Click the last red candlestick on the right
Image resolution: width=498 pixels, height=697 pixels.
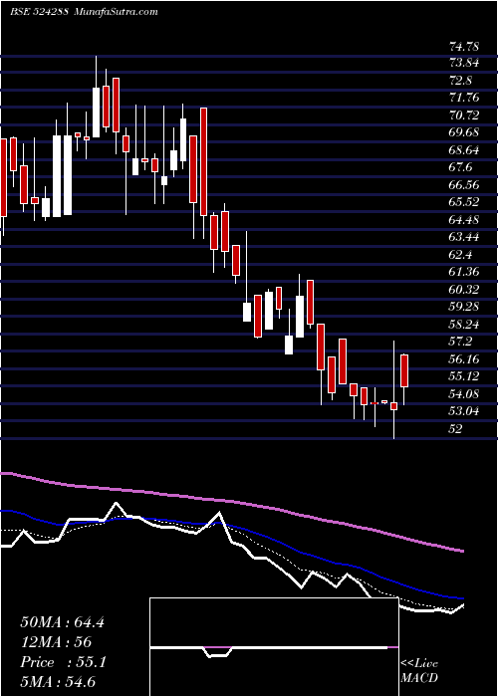[404, 370]
